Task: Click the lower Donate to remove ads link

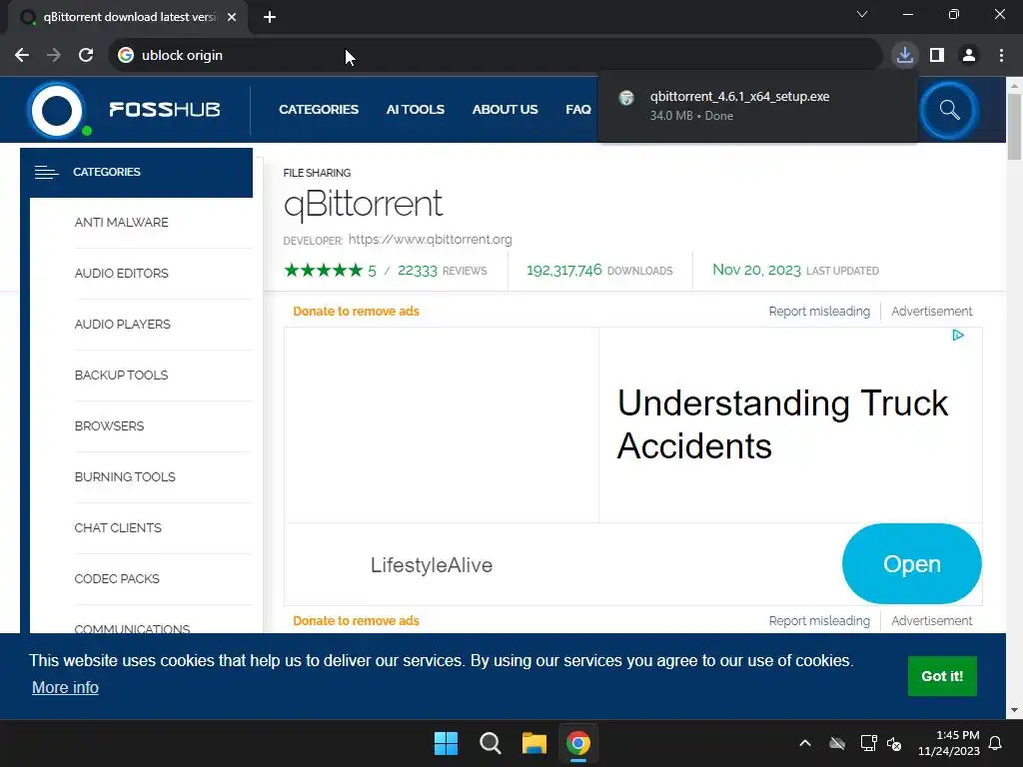Action: 357,621
